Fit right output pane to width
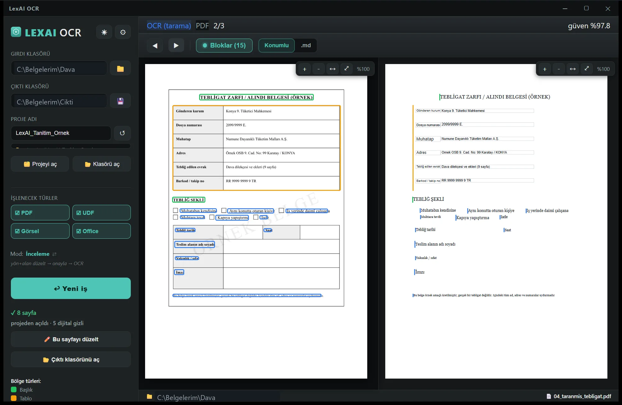Screen dimensions: 622x405 coord(573,69)
